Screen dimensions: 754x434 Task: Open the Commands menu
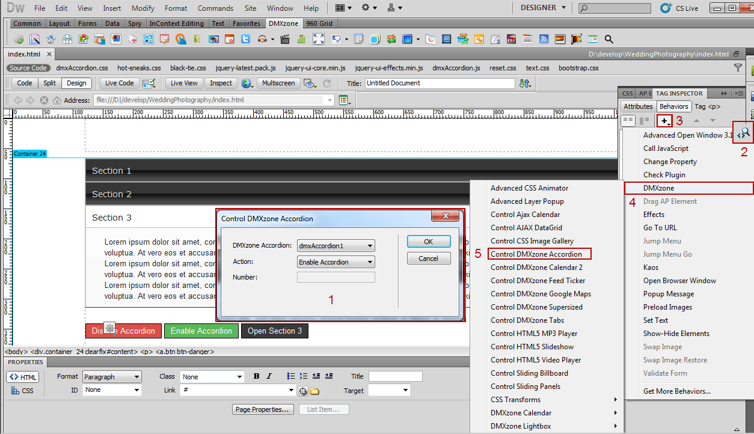pos(215,8)
